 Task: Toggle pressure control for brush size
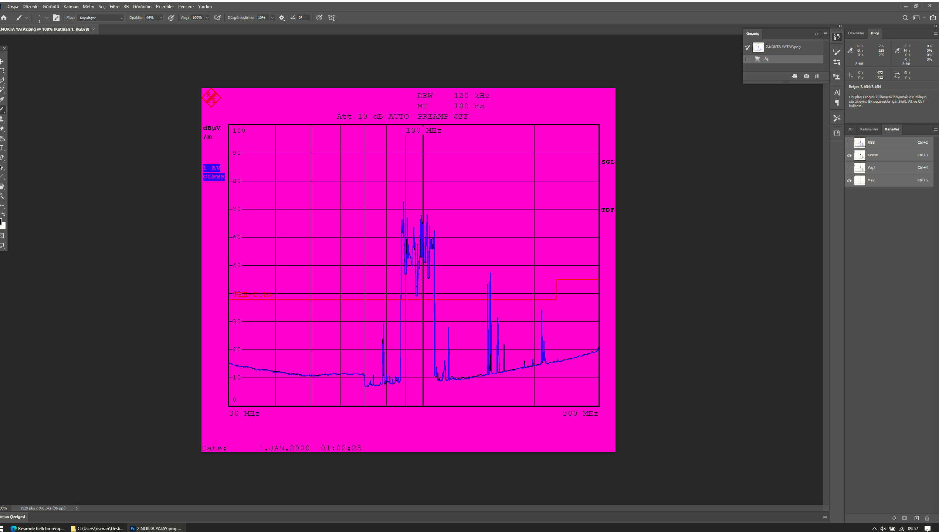coord(319,18)
